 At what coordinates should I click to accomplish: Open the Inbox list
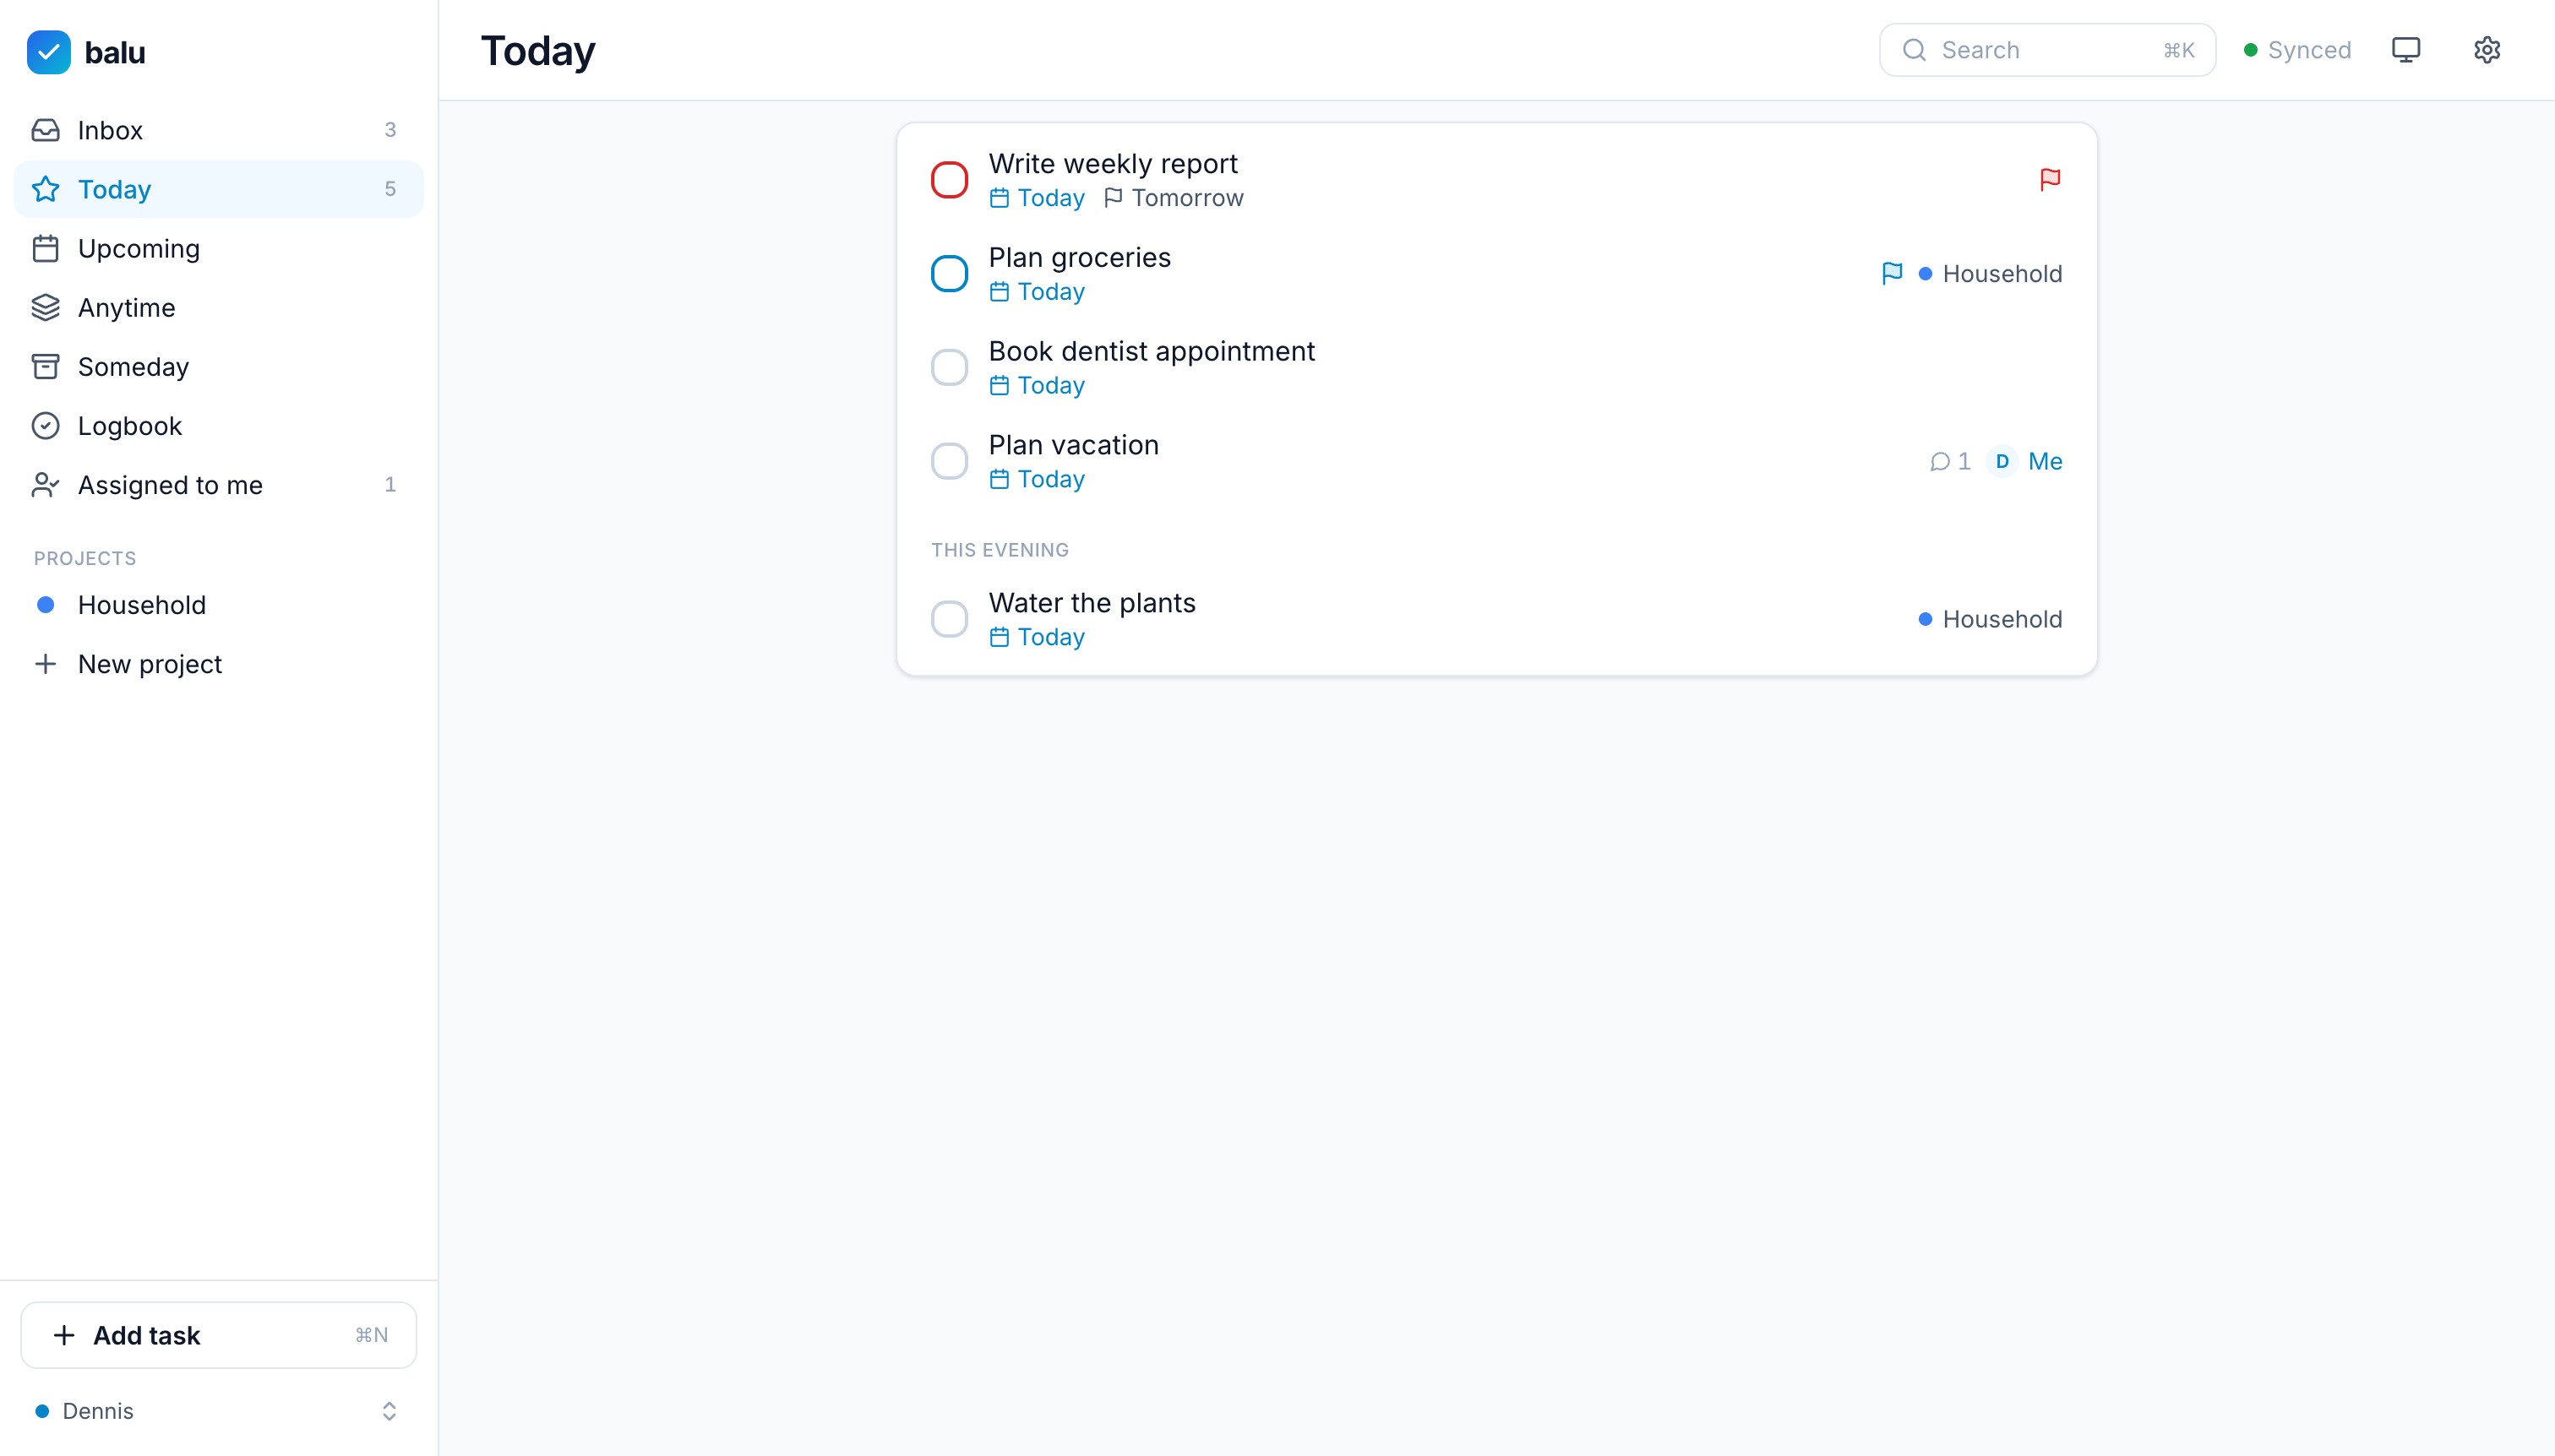218,130
